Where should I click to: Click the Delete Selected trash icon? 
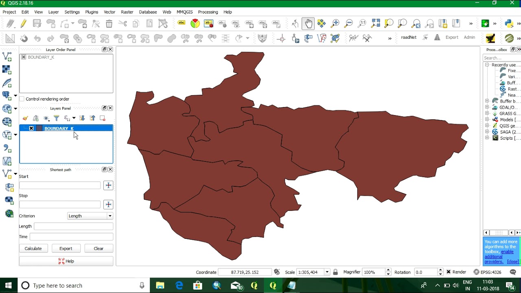(x=109, y=24)
